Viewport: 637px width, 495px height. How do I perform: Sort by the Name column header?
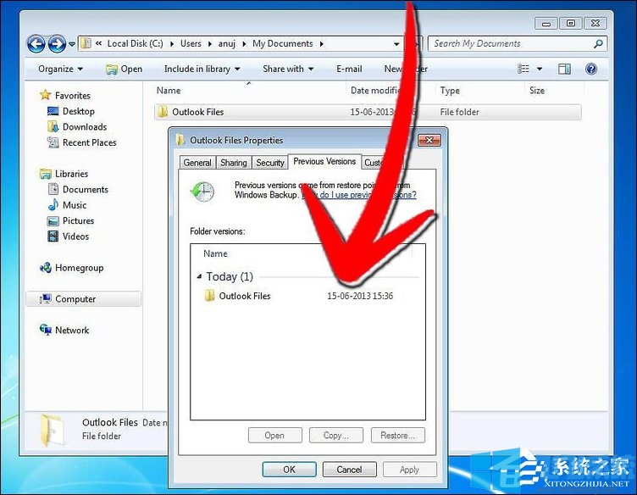169,90
